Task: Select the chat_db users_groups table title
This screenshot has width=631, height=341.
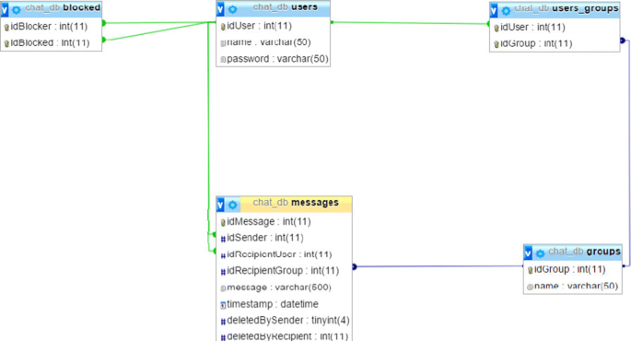Action: pos(567,8)
